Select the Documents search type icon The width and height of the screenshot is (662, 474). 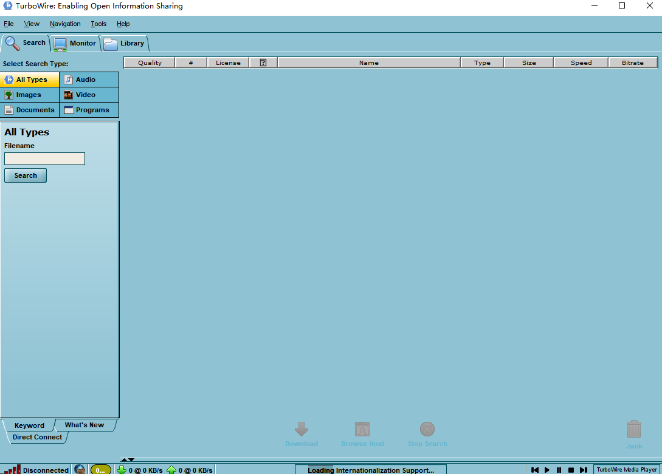9,110
